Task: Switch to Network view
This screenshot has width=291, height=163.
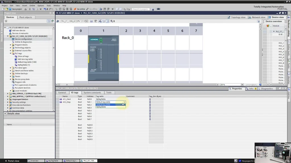Action: [257, 17]
